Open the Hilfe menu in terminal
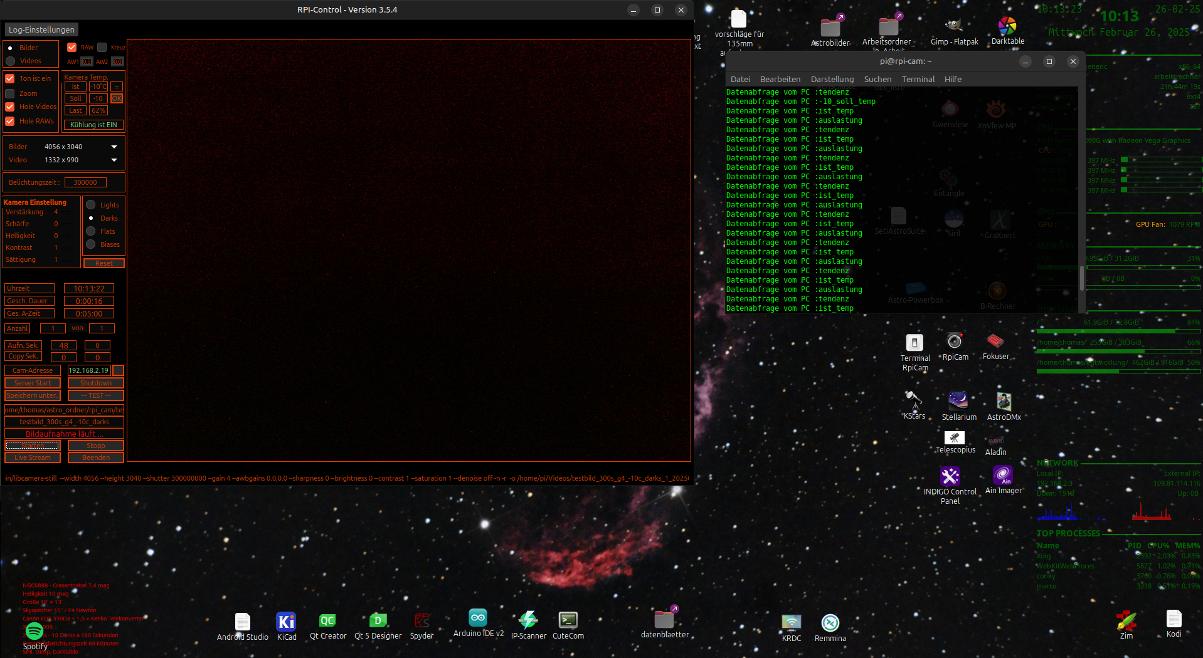This screenshot has height=658, width=1203. click(953, 80)
